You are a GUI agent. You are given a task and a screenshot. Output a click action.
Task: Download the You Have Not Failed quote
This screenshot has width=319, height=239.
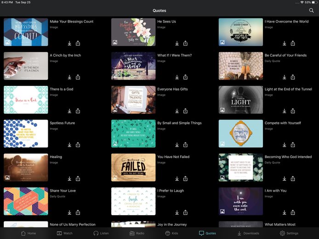(177, 179)
